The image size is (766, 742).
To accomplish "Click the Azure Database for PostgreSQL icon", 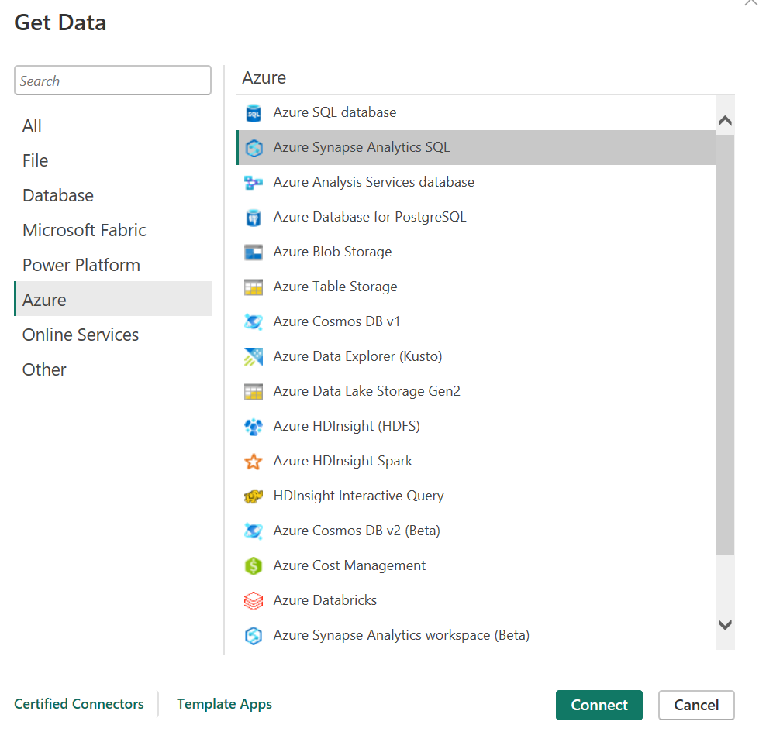I will pos(254,217).
